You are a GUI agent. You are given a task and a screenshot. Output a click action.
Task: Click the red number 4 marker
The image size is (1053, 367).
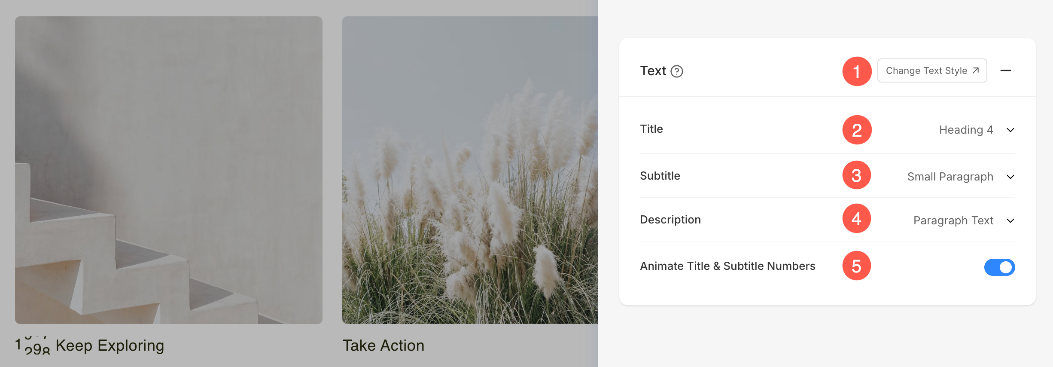pyautogui.click(x=857, y=219)
